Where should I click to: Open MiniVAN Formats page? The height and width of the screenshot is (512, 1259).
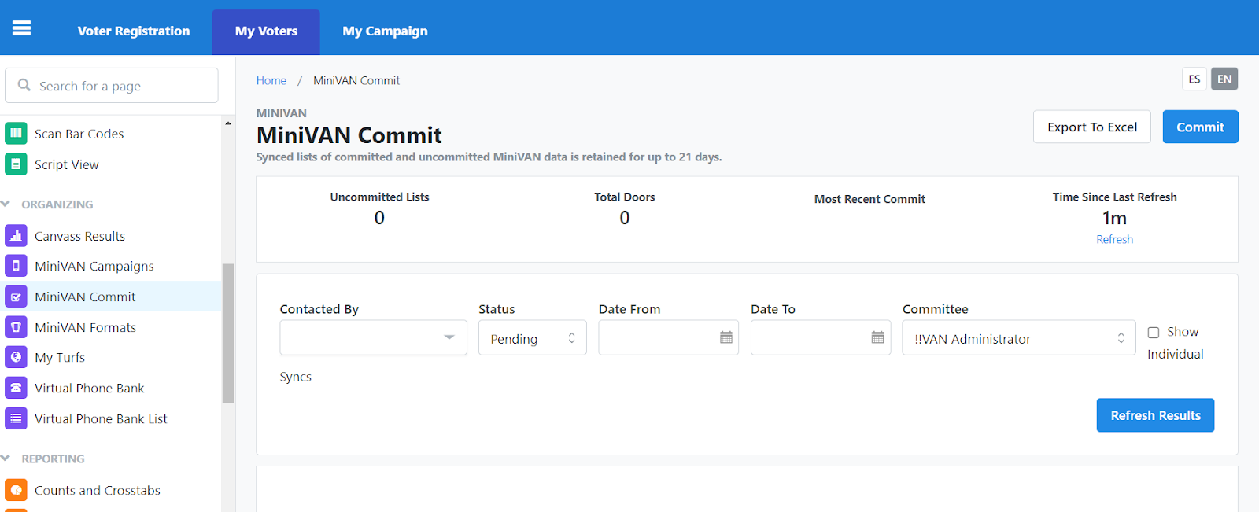click(86, 327)
